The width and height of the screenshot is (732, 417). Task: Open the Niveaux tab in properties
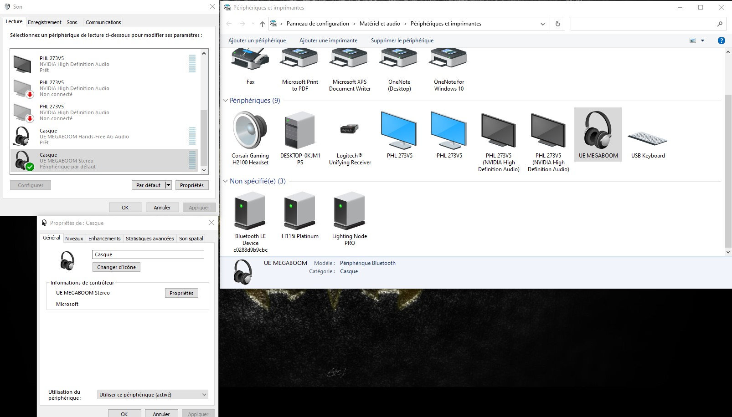tap(74, 239)
